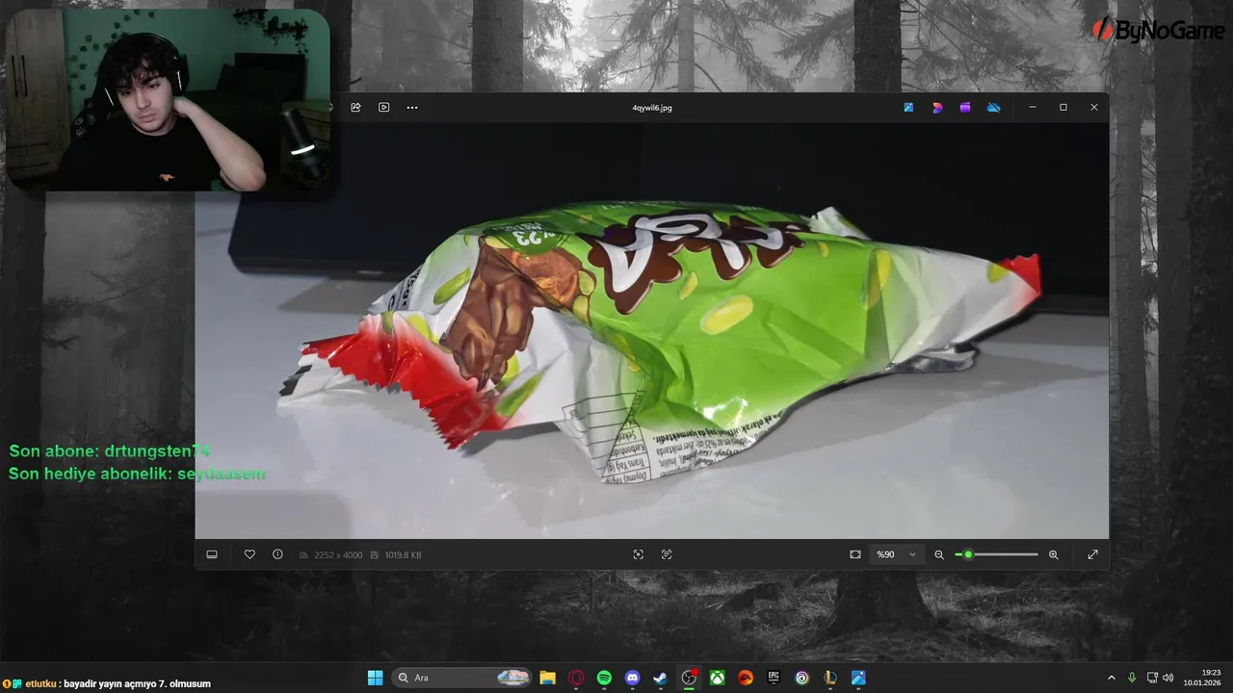Expand hidden system tray icons chevron
1233x693 pixels.
coord(1112,678)
